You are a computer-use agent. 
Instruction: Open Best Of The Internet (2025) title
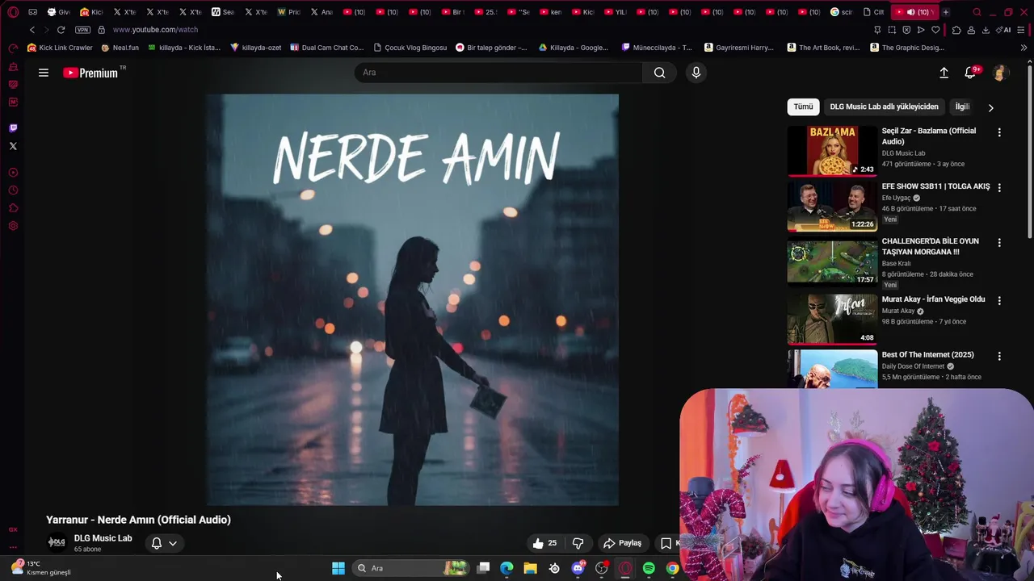tap(927, 355)
